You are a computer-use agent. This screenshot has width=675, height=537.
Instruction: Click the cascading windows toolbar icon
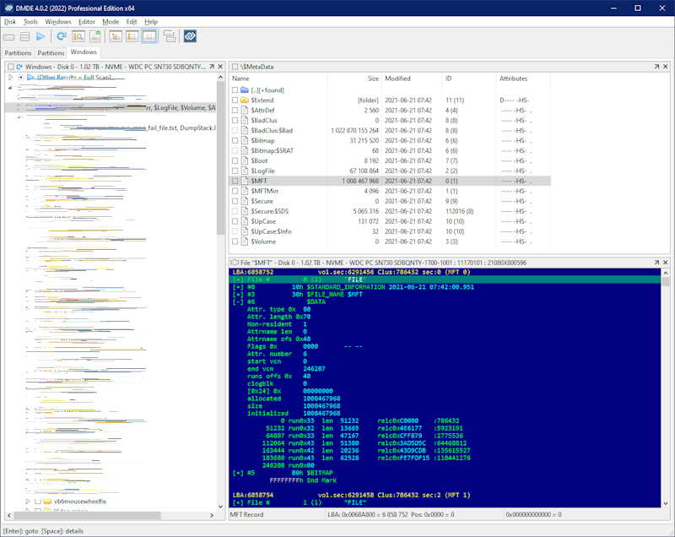point(170,36)
